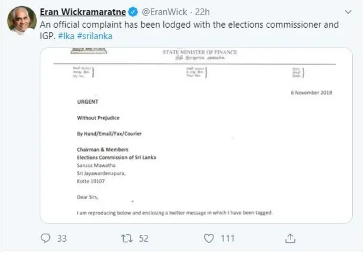Screen dimensions: 363x253
Task: Like the tweet with the heart icon
Action: coord(209,238)
